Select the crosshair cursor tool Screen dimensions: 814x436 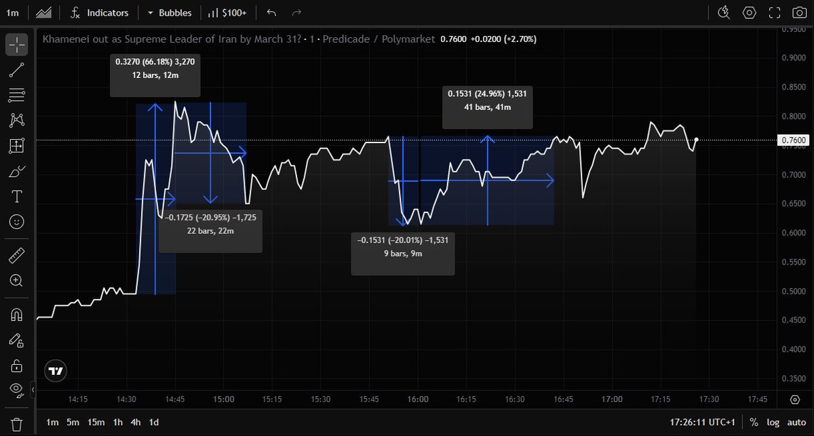point(17,45)
